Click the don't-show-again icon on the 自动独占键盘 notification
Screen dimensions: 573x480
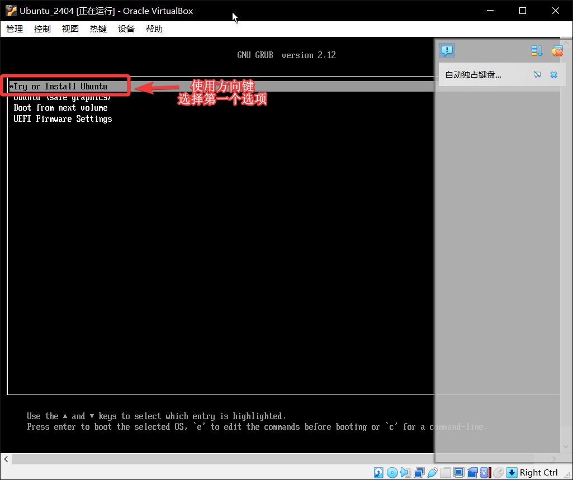click(537, 75)
